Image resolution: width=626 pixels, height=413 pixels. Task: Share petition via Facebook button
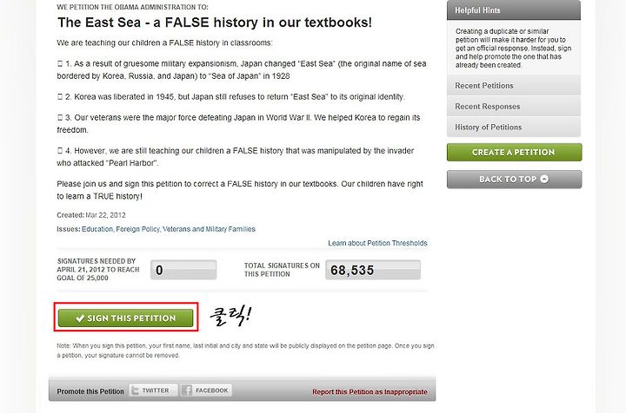pyautogui.click(x=206, y=390)
